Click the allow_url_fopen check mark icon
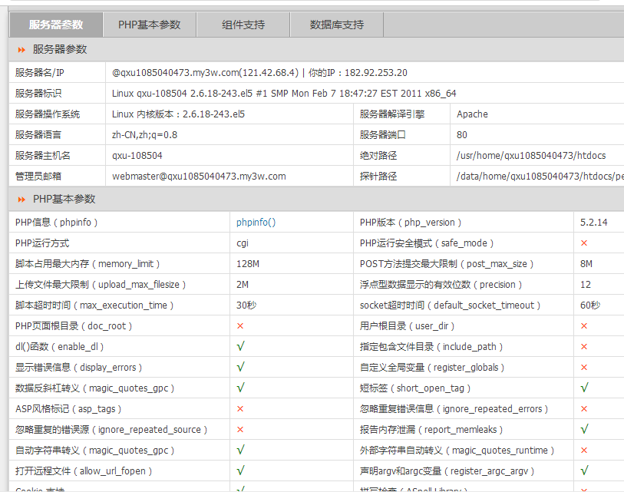The width and height of the screenshot is (624, 492). click(x=240, y=471)
